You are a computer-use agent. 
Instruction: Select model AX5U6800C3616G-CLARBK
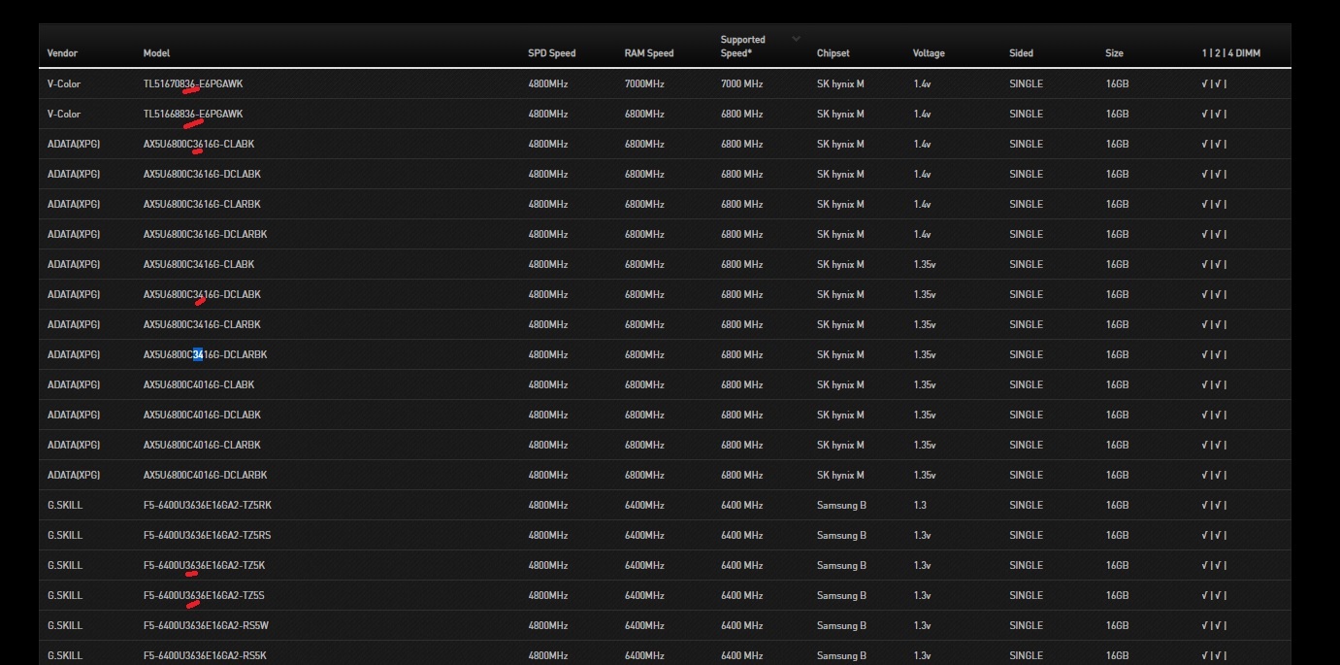coord(202,205)
